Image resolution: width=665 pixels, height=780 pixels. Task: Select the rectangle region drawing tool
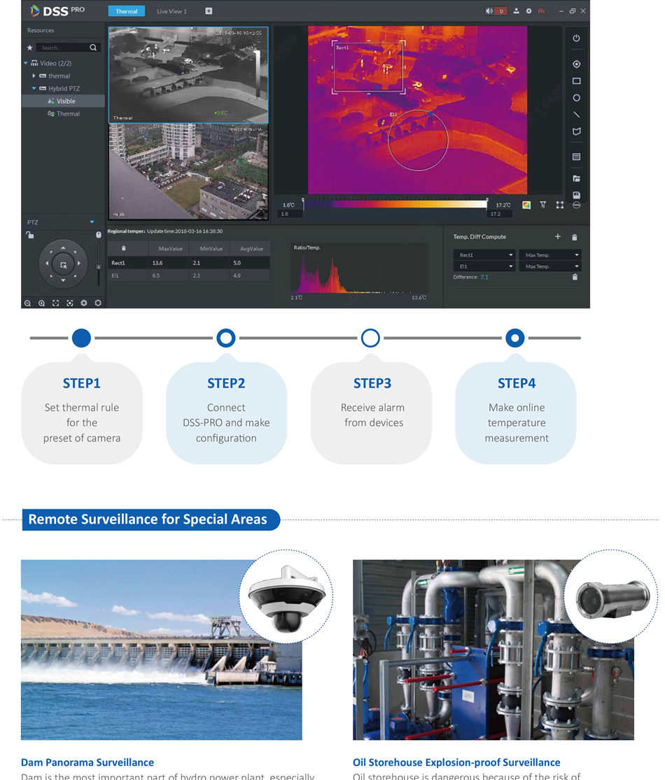pos(576,81)
